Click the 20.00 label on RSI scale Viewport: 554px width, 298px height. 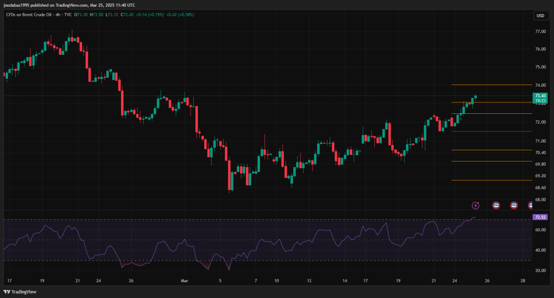(x=540, y=271)
